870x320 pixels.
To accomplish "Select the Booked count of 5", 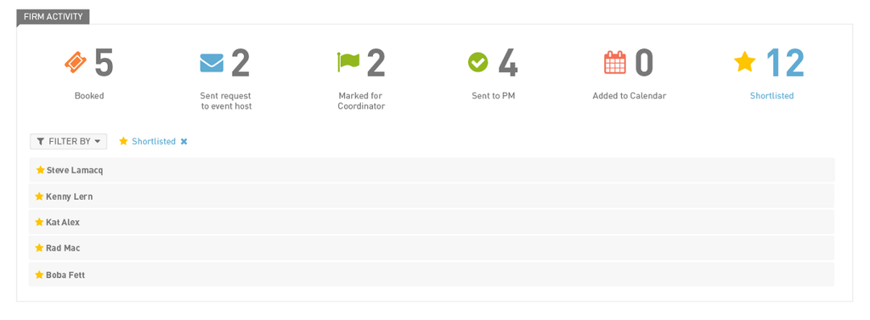I will tap(104, 63).
